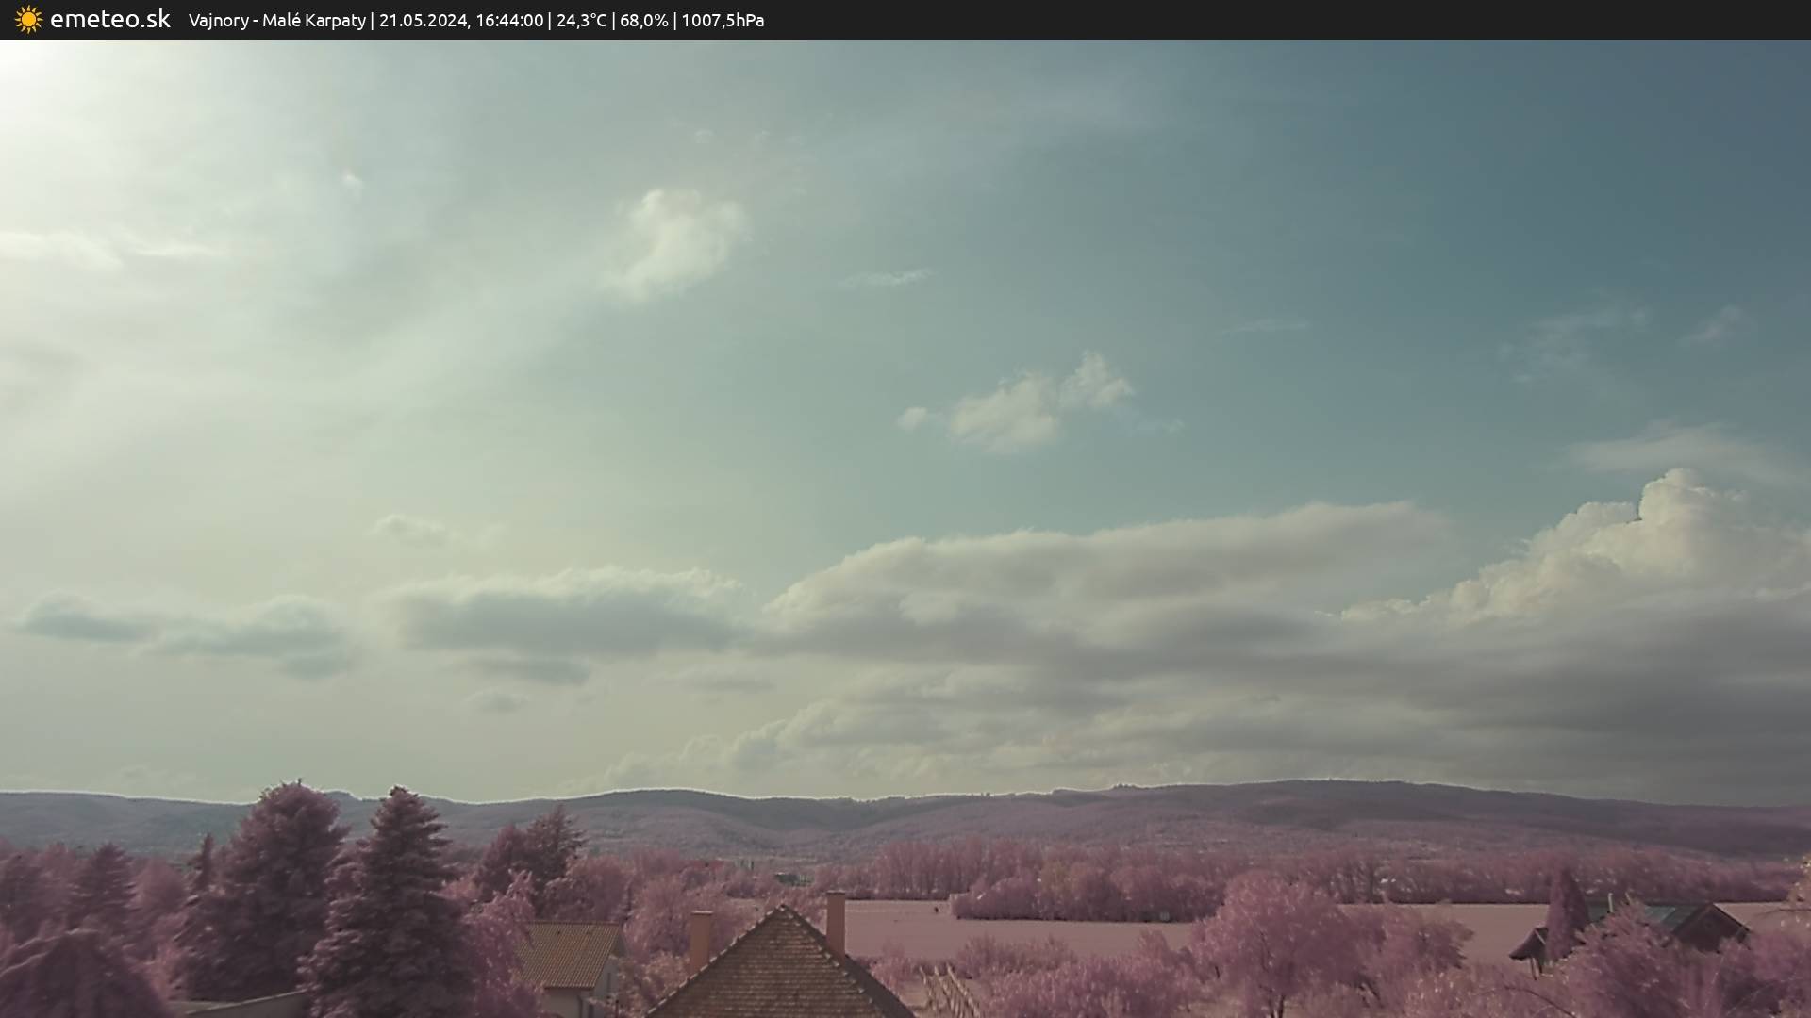
Task: Click the 68,0% humidity reading
Action: 643,21
